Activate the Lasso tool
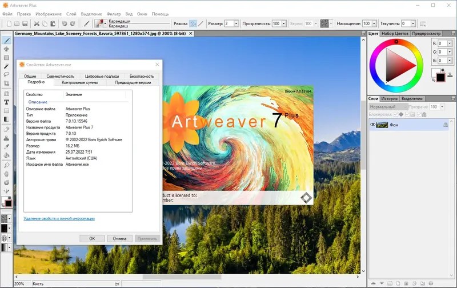 point(6,75)
